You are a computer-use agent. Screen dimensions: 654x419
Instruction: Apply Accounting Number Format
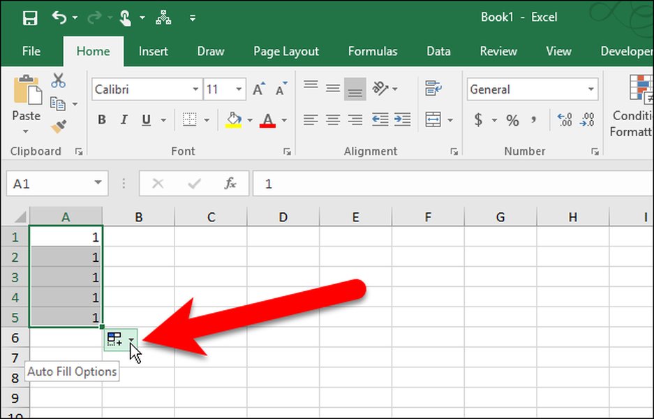[480, 119]
